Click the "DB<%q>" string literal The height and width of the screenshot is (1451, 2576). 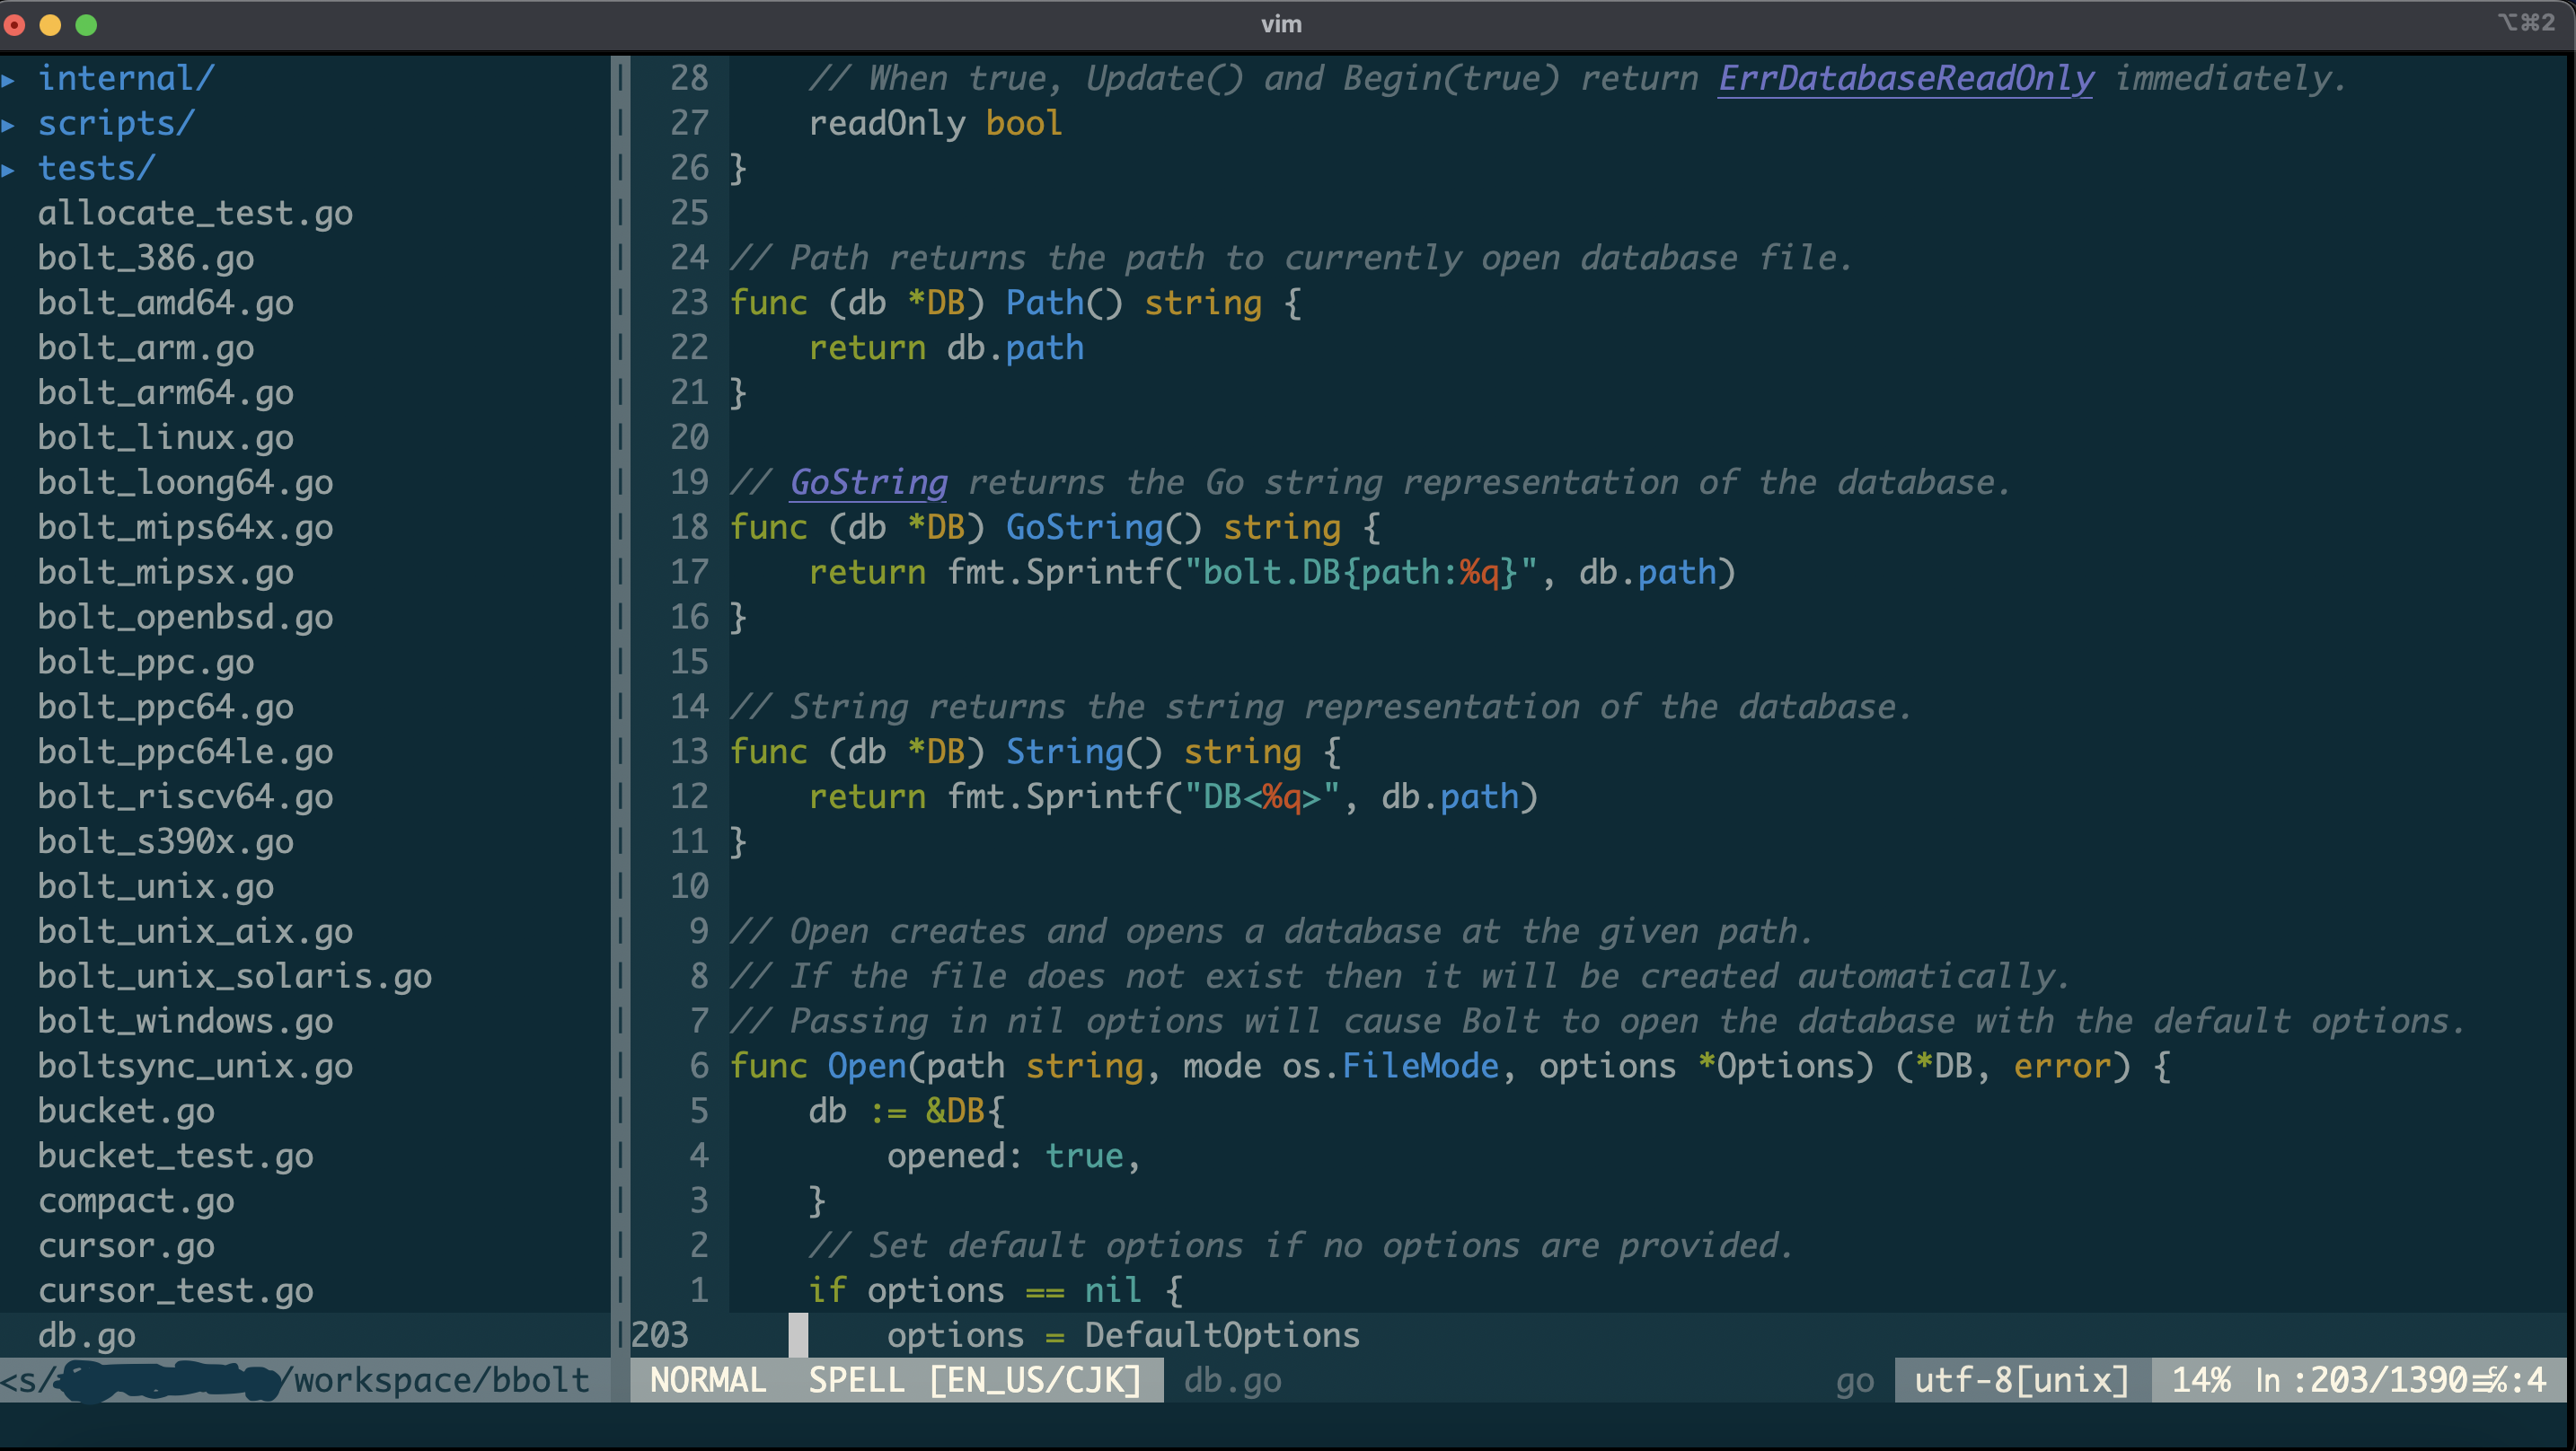[x=1262, y=797]
